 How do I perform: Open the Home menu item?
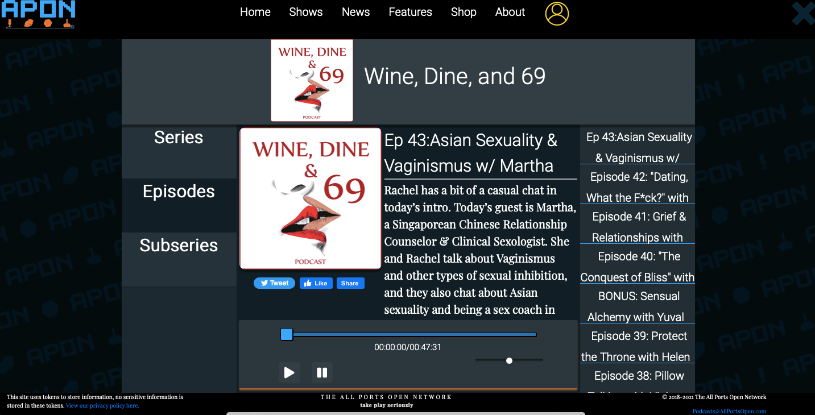255,12
